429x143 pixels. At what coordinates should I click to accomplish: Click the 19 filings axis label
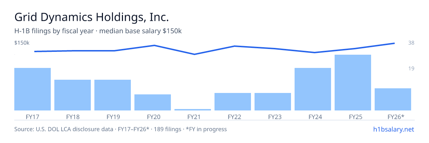point(411,68)
